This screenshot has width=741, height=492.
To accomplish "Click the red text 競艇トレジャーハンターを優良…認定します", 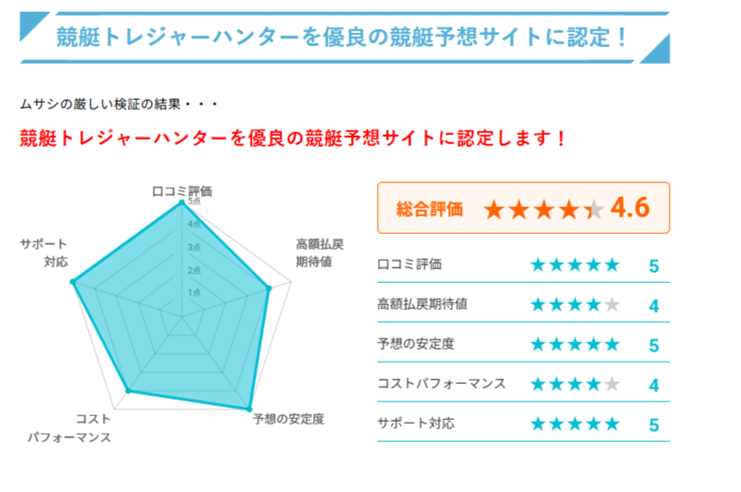I will point(293,138).
